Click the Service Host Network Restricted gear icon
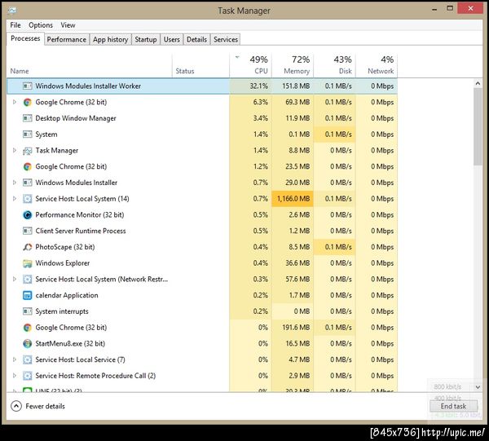The image size is (489, 441). (28, 279)
